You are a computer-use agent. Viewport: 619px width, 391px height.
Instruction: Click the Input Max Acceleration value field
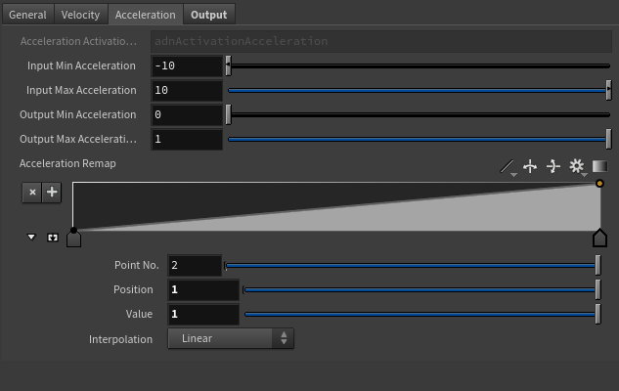tap(187, 90)
